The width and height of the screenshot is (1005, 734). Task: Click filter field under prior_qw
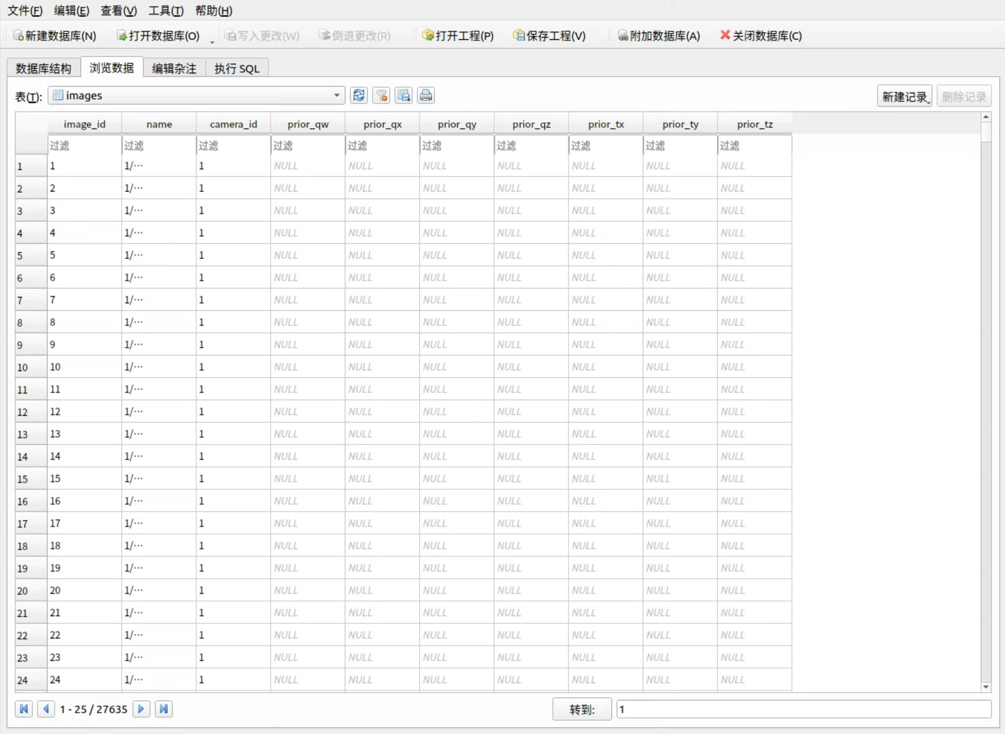pos(308,145)
